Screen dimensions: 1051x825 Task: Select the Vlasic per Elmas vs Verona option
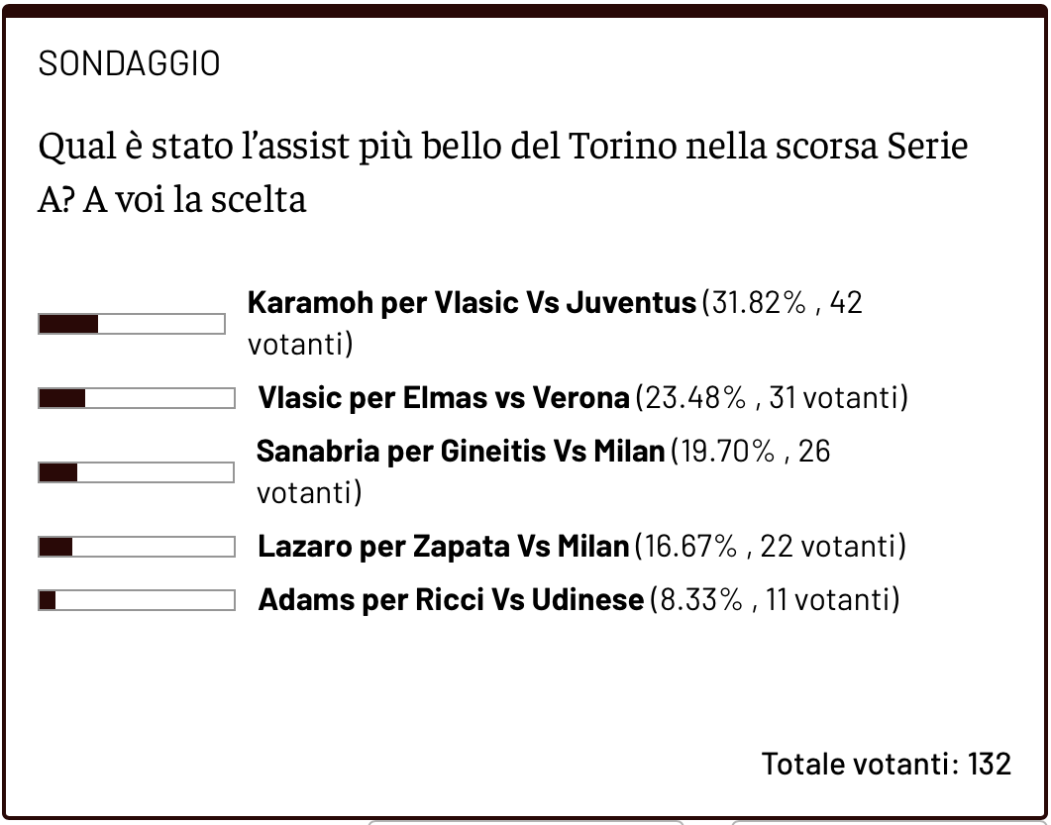click(x=443, y=398)
